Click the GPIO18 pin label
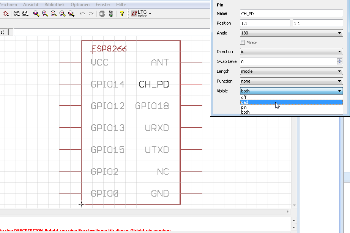This screenshot has height=233, width=350. coord(152,106)
